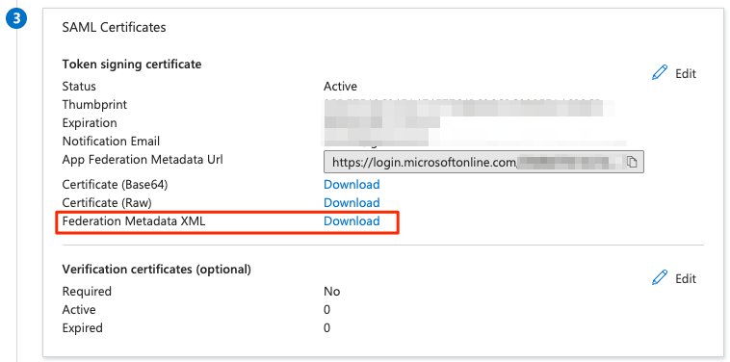Viewport: 730px width, 362px height.
Task: Click the step 3 number badge
Action: [15, 19]
